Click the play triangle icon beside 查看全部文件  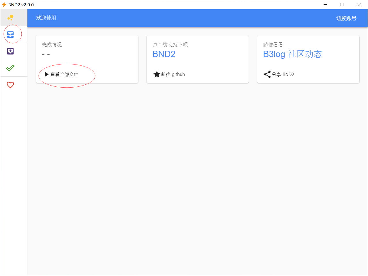[x=47, y=74]
